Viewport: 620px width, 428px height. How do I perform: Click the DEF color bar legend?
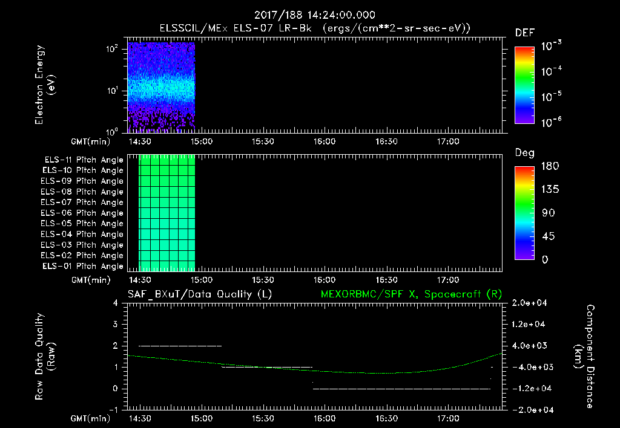click(524, 85)
